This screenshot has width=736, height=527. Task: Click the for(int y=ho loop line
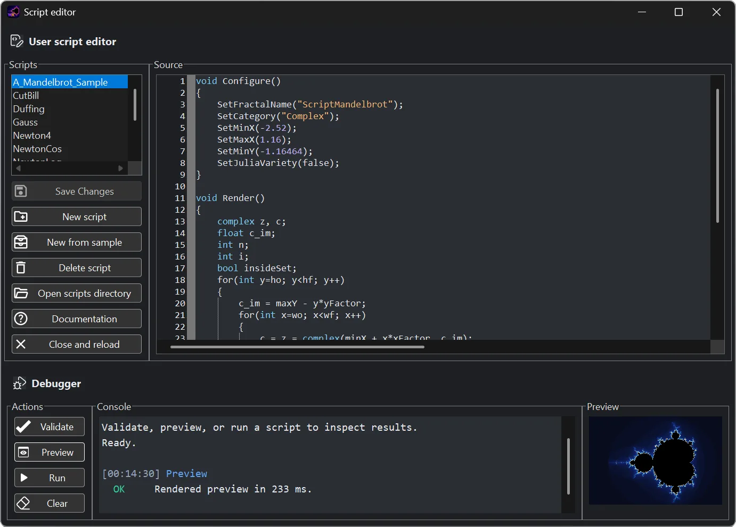[x=281, y=280]
